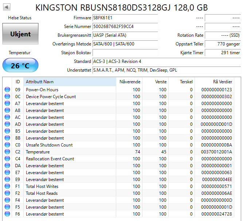The image size is (243, 221).
Task: Click the Verste column header
Action: [x=156, y=82]
